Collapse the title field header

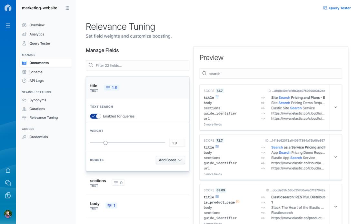[137, 88]
